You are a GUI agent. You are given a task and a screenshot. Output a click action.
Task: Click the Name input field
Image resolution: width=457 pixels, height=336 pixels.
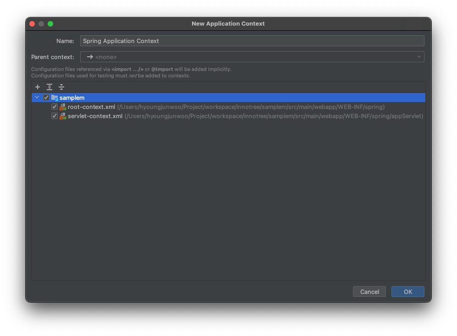click(252, 41)
